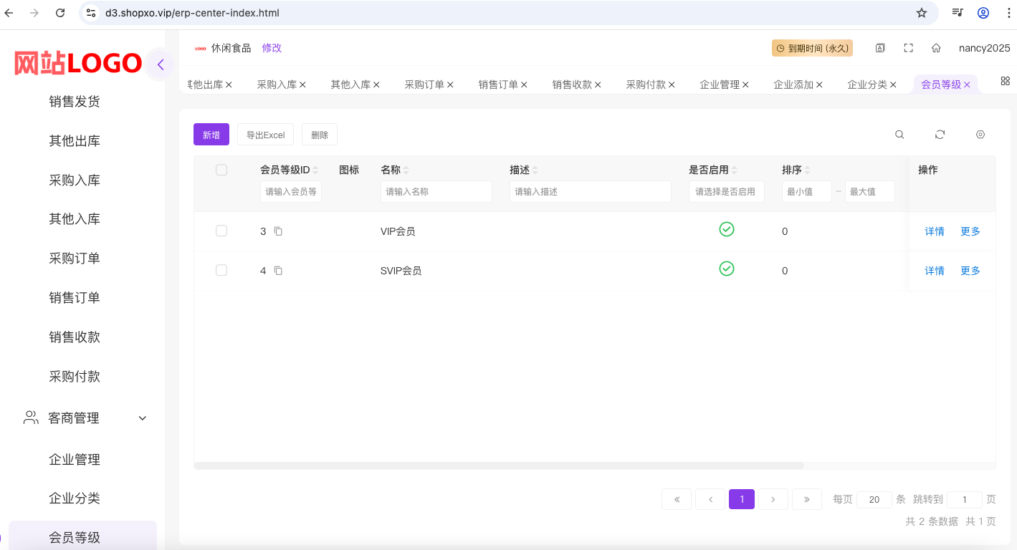The image size is (1017, 550).
Task: Click the table's horizontal scrollbar
Action: pyautogui.click(x=499, y=465)
